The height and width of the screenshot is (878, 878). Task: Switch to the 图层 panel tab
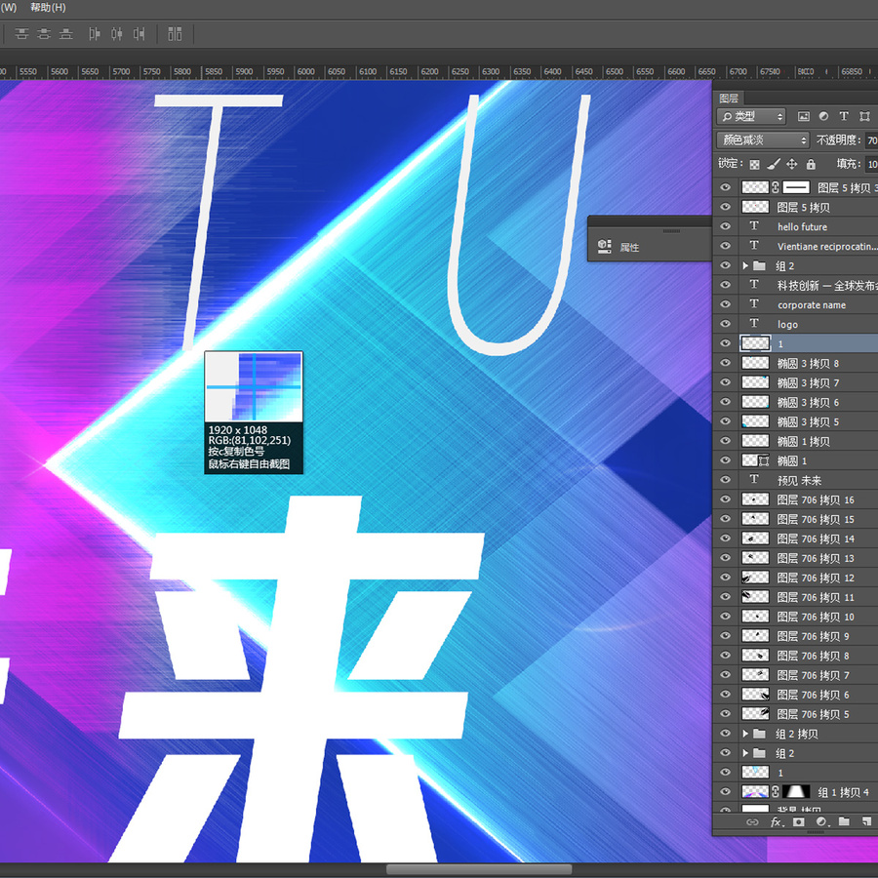(729, 98)
